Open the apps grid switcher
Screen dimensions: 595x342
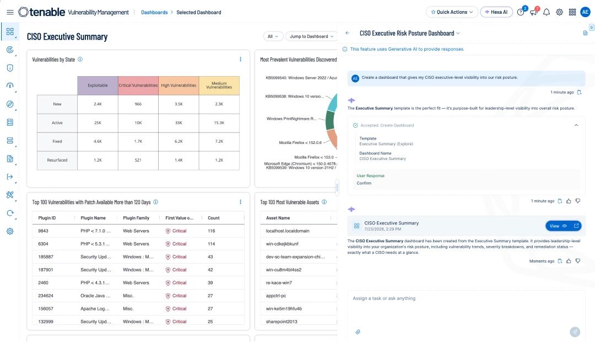pos(572,12)
